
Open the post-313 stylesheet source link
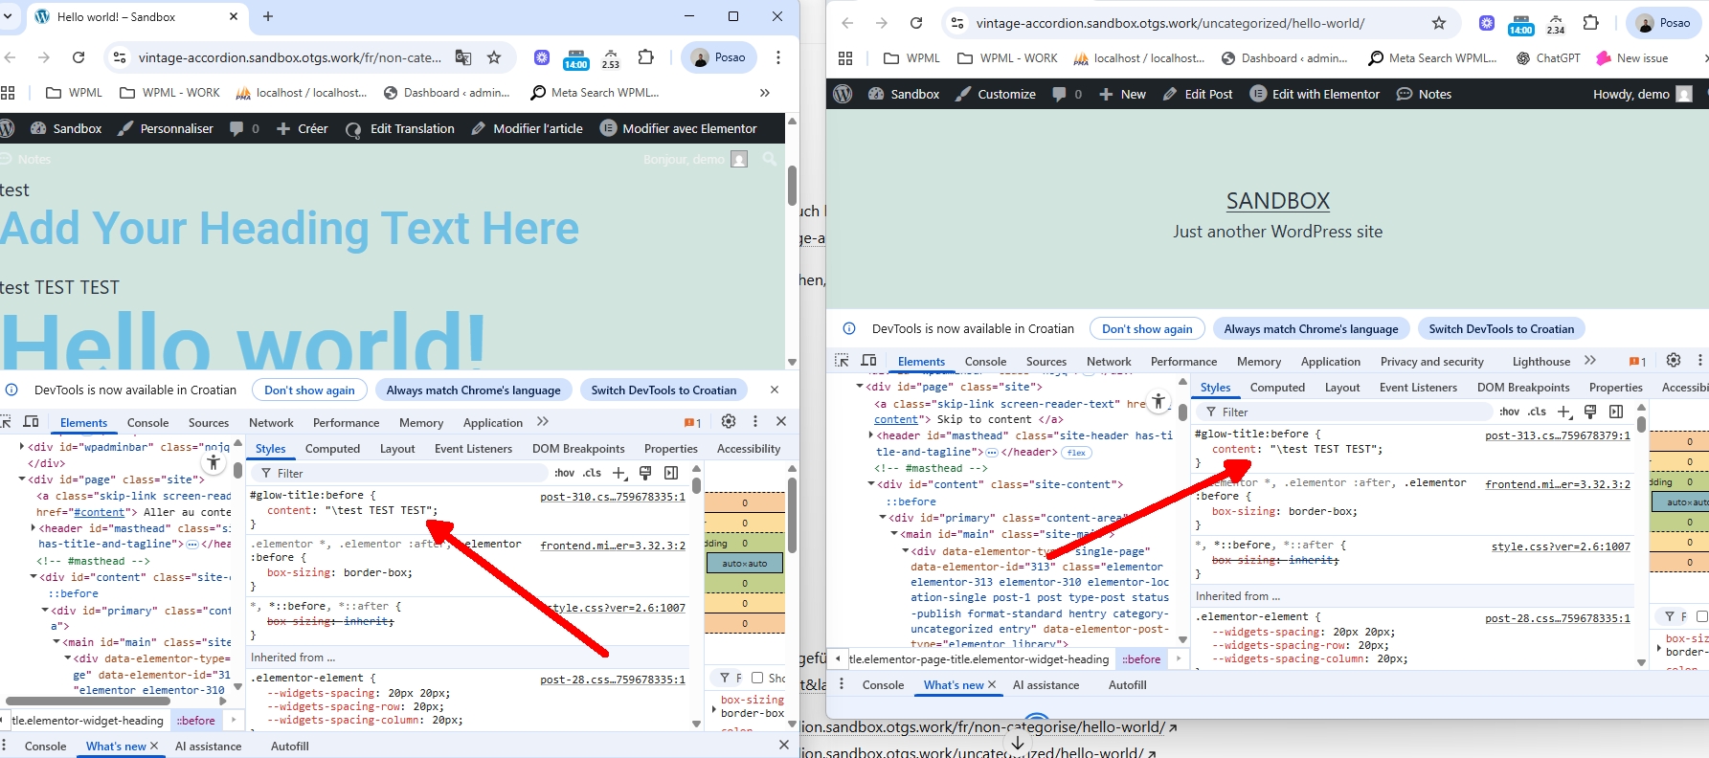tap(1557, 435)
